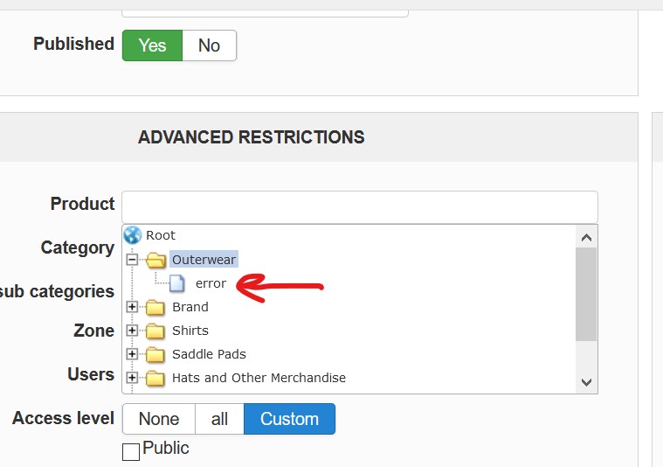Set Published to No
Screen dimensions: 663x467
coord(209,45)
